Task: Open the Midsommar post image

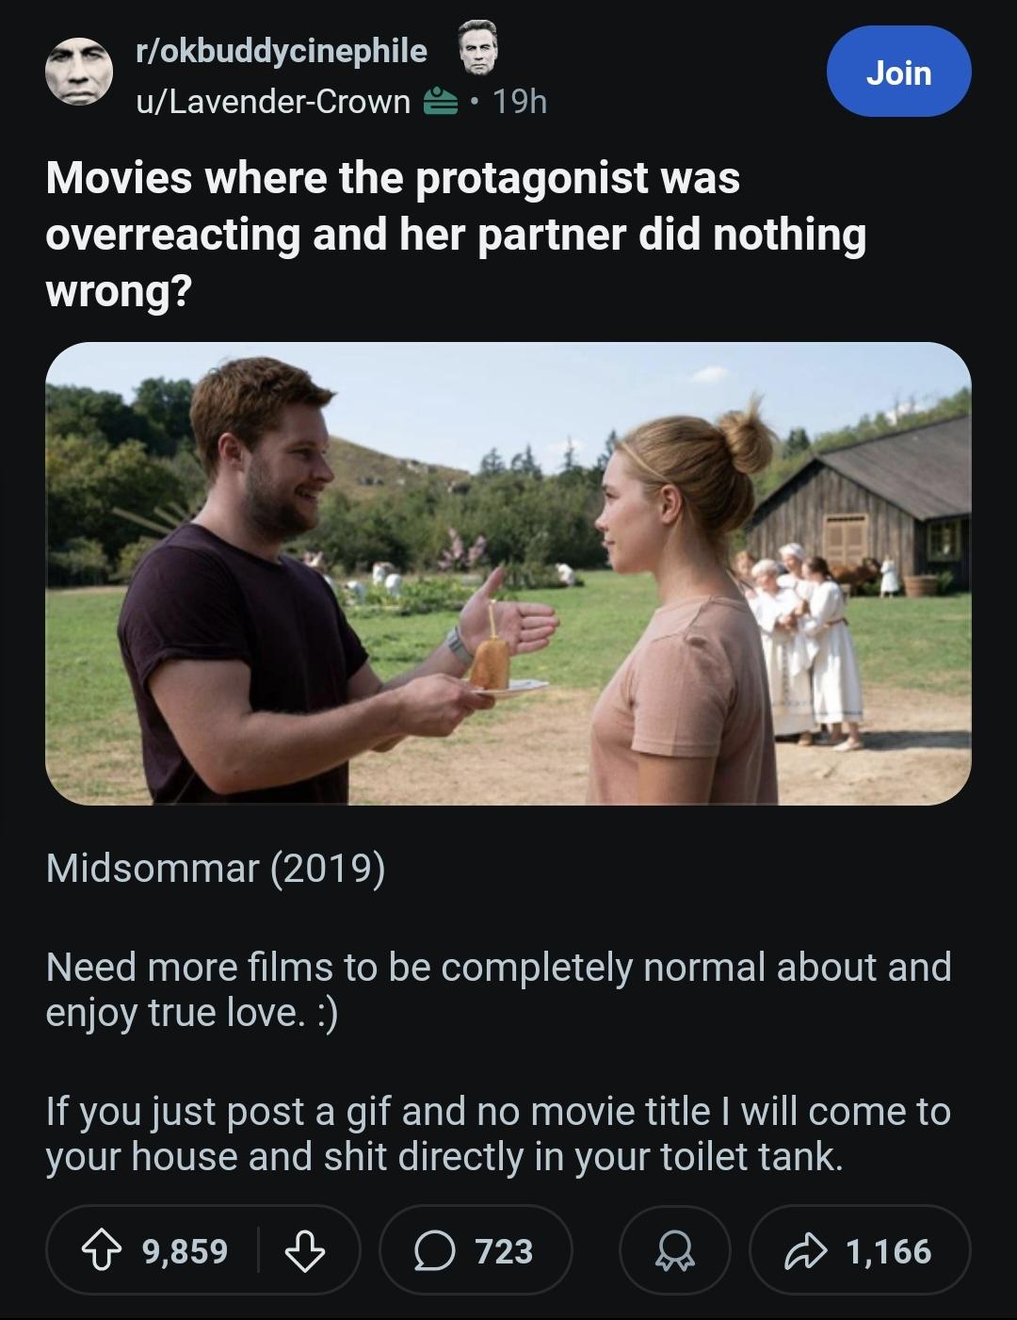Action: click(508, 574)
